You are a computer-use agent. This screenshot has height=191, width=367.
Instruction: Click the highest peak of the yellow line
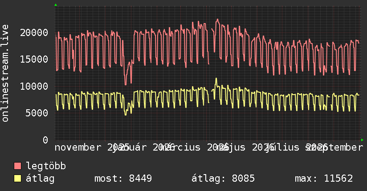(216, 79)
